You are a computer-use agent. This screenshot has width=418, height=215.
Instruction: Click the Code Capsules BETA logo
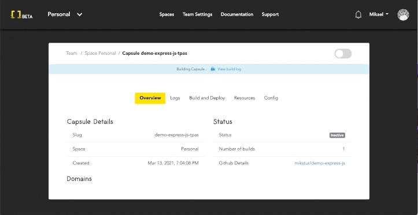[21, 14]
